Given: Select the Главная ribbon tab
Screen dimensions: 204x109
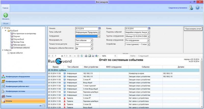Looking at the screenshot, I should (x=5, y=8).
